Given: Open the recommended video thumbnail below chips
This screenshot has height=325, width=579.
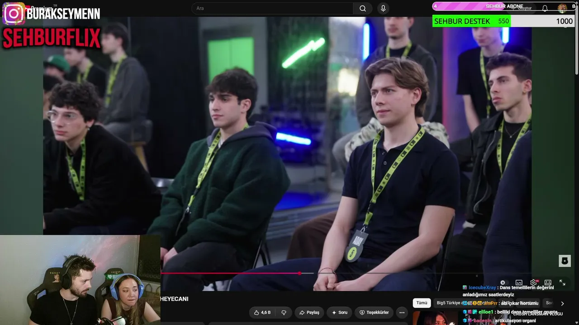Looking at the screenshot, I should tap(435, 318).
